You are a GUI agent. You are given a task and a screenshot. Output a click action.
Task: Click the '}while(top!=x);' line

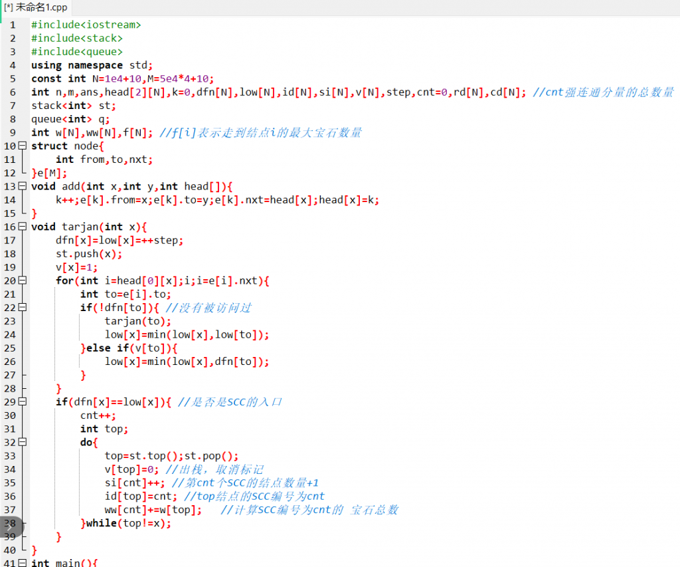(126, 522)
